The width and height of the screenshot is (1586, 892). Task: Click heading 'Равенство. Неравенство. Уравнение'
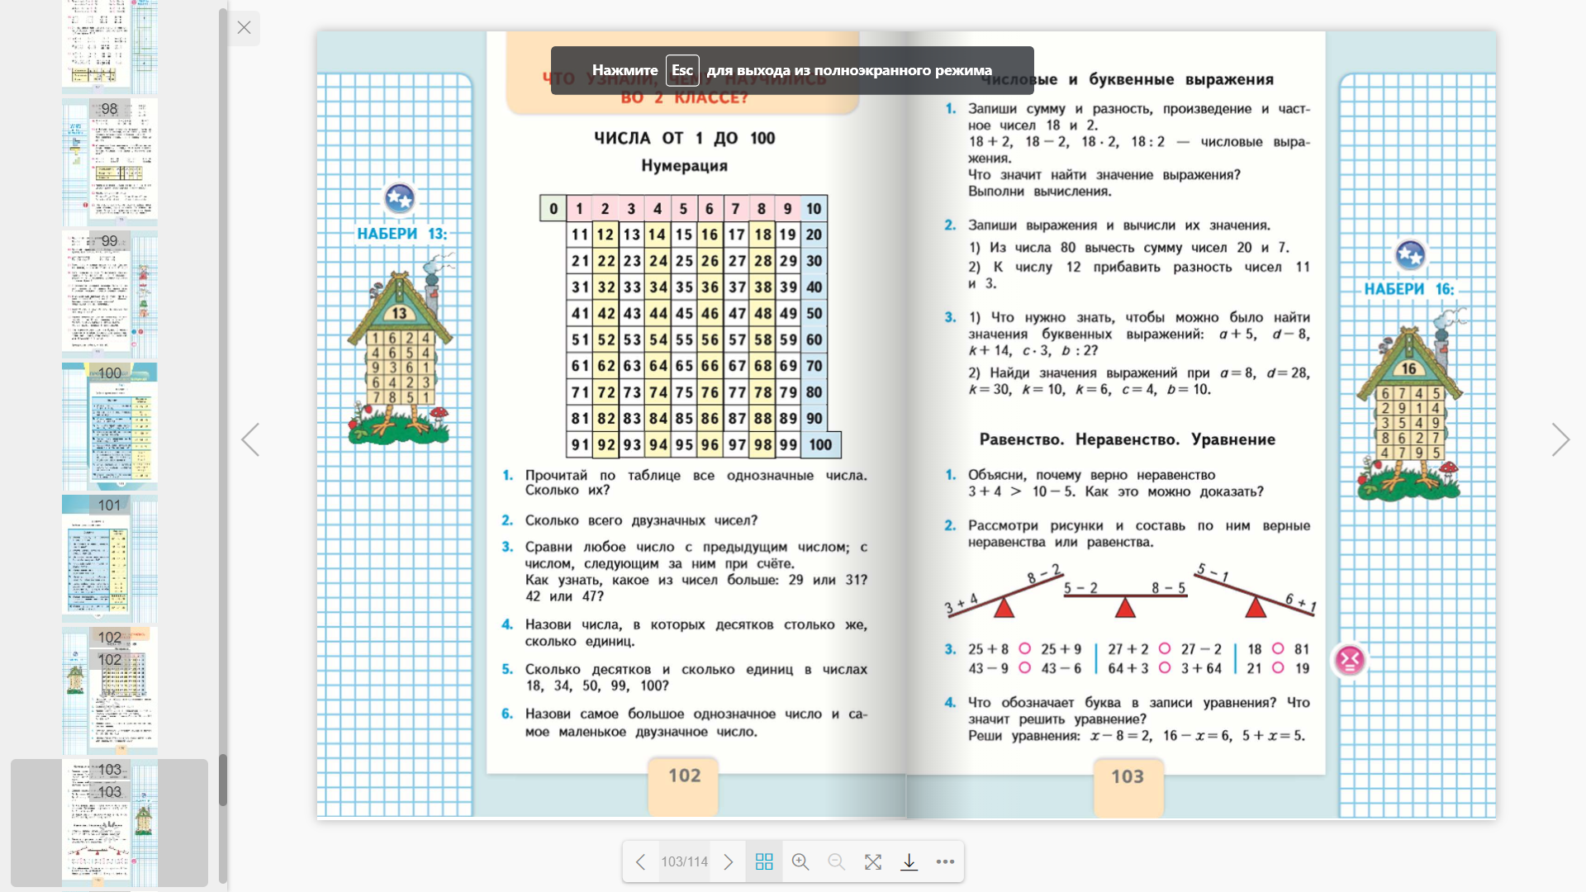click(1128, 439)
